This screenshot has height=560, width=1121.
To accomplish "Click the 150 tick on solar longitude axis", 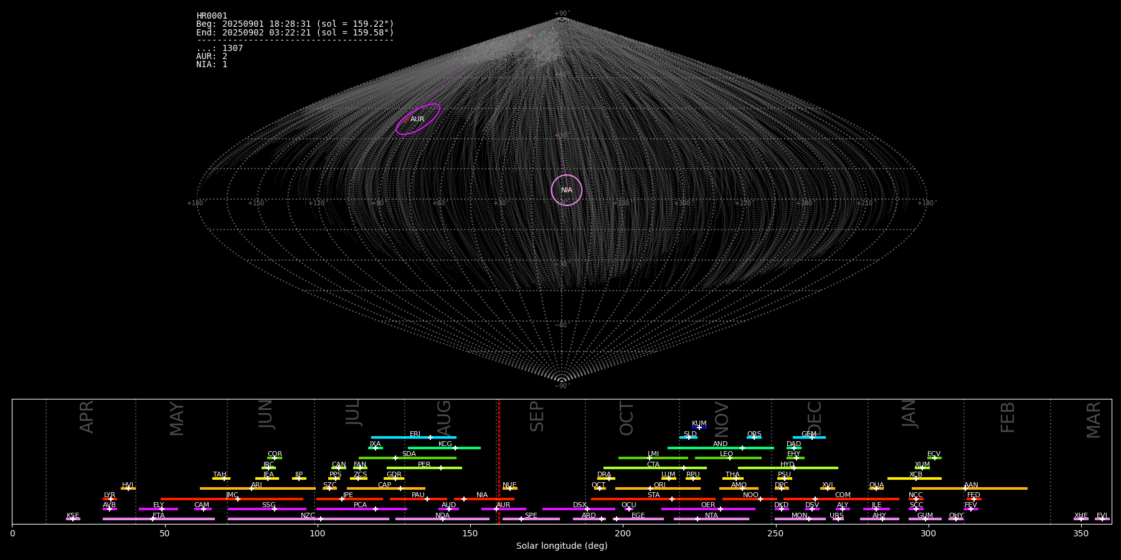I will pyautogui.click(x=470, y=533).
